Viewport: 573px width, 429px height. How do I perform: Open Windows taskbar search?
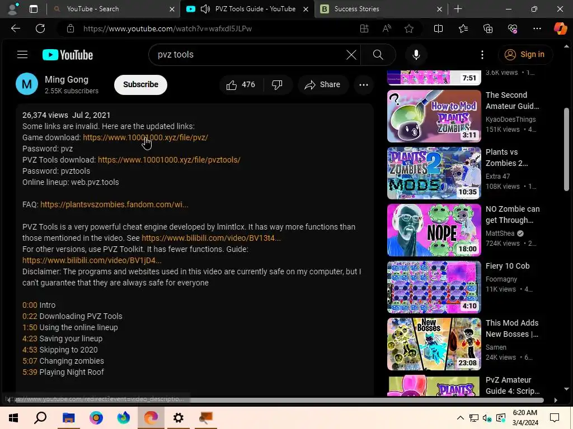click(40, 418)
